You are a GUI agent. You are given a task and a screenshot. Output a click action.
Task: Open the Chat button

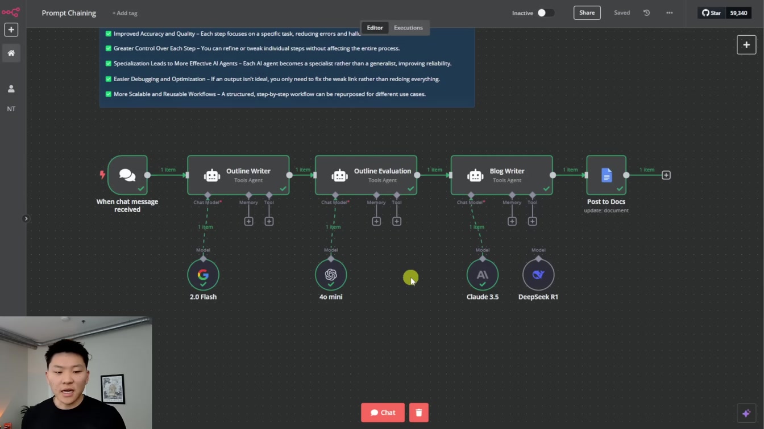pos(383,413)
